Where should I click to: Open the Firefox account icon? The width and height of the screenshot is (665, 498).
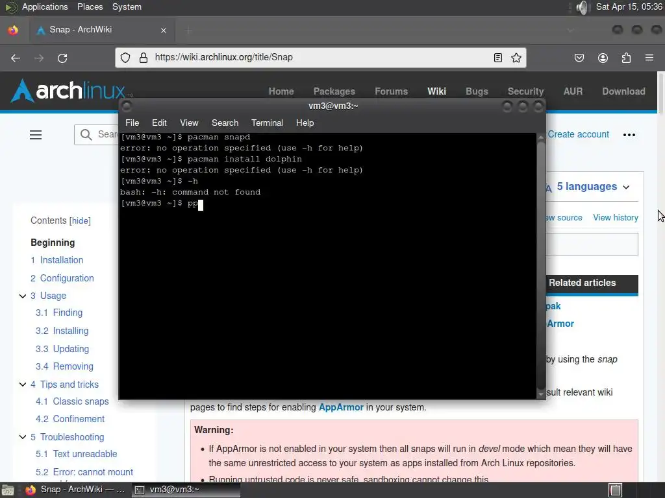603,58
